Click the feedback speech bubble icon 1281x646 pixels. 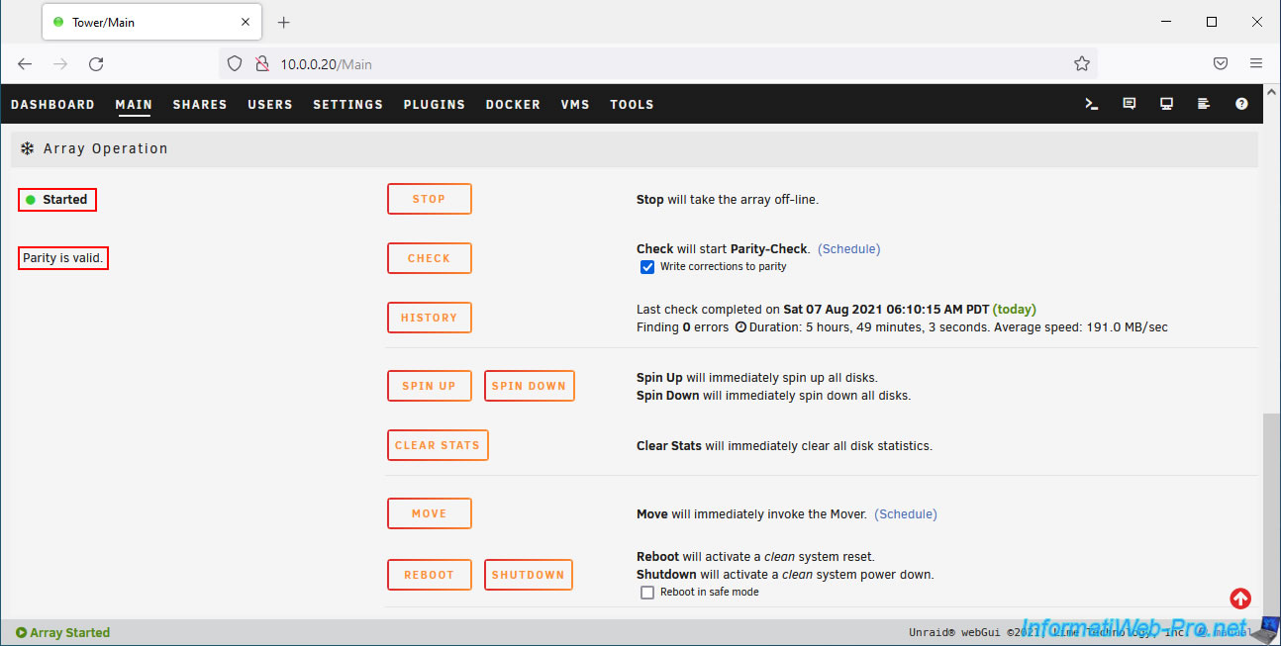[1129, 104]
